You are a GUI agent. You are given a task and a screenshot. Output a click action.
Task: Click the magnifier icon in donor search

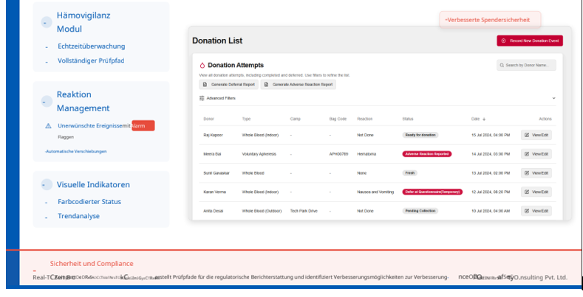(x=503, y=66)
